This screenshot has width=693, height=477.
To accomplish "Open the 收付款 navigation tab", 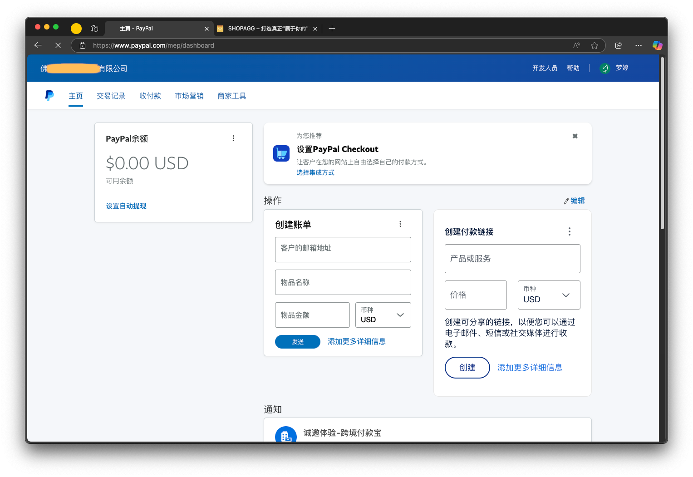I will click(150, 96).
